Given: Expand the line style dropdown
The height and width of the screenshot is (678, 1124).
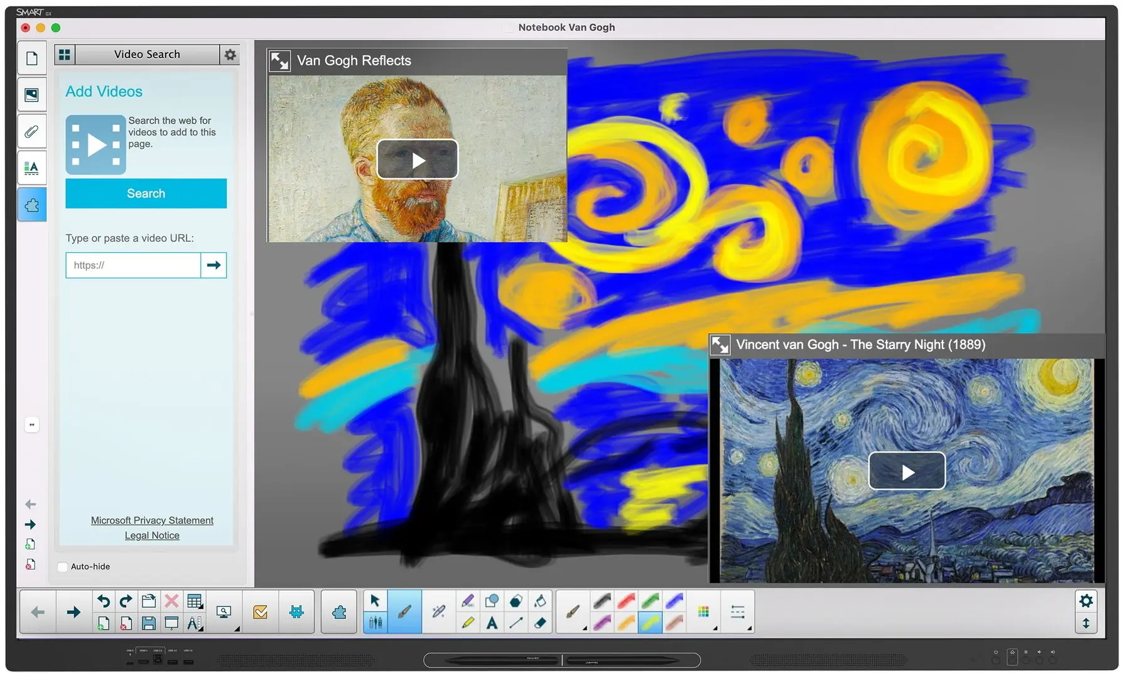Looking at the screenshot, I should (738, 611).
